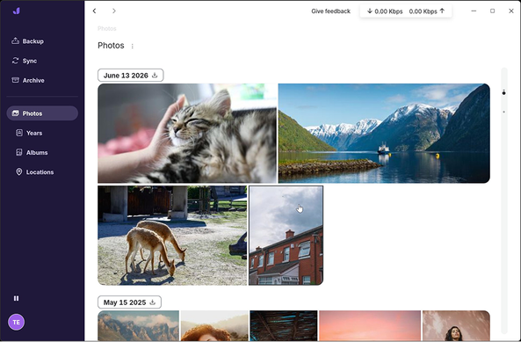Screen dimensions: 521x342
Task: Go forward with the right arrow
Action: coord(114,11)
